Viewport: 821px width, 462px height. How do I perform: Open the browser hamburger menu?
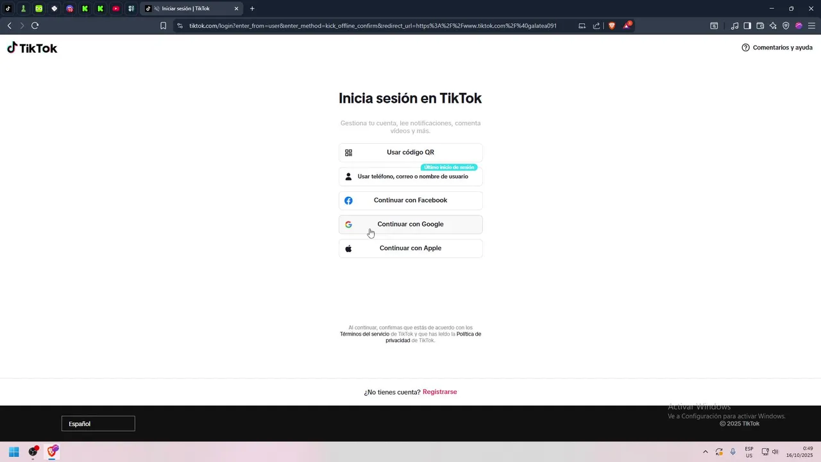pyautogui.click(x=811, y=26)
